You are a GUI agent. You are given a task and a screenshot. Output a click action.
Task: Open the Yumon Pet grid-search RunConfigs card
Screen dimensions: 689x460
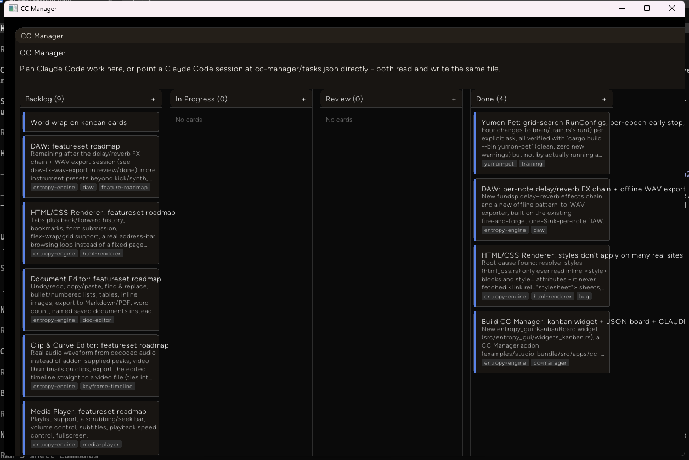[542, 143]
